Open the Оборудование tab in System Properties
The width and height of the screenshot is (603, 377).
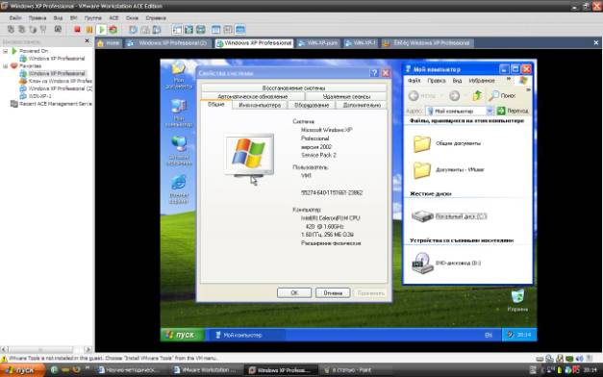pos(312,105)
